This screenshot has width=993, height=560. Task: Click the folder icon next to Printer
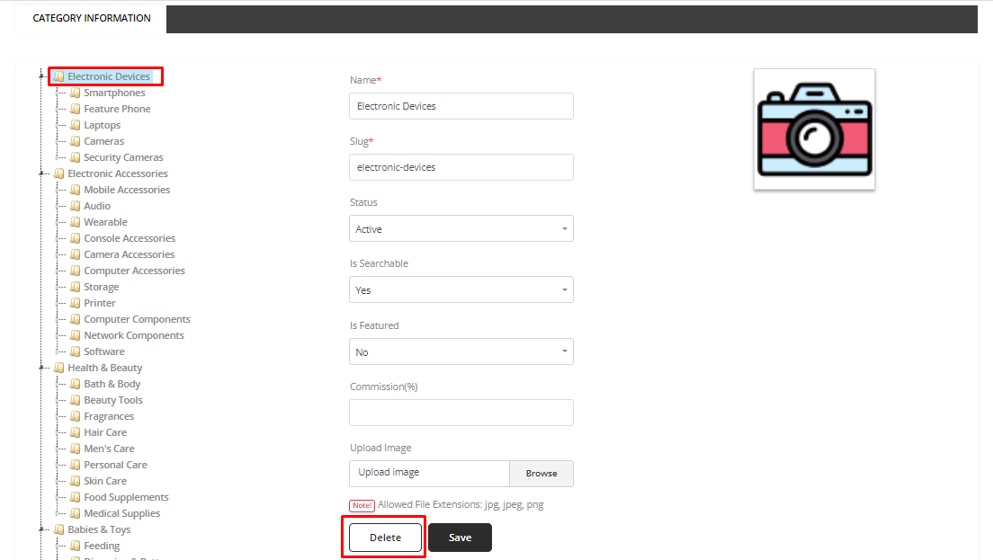pos(76,303)
